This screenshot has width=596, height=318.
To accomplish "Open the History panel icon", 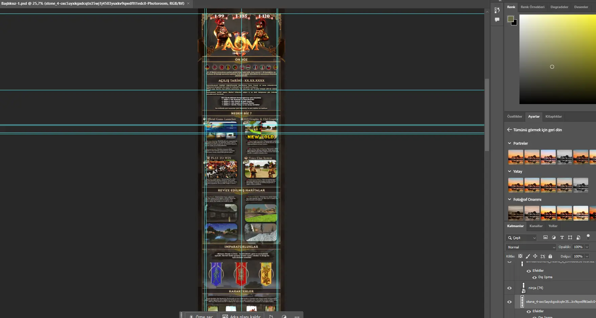I will pyautogui.click(x=497, y=10).
